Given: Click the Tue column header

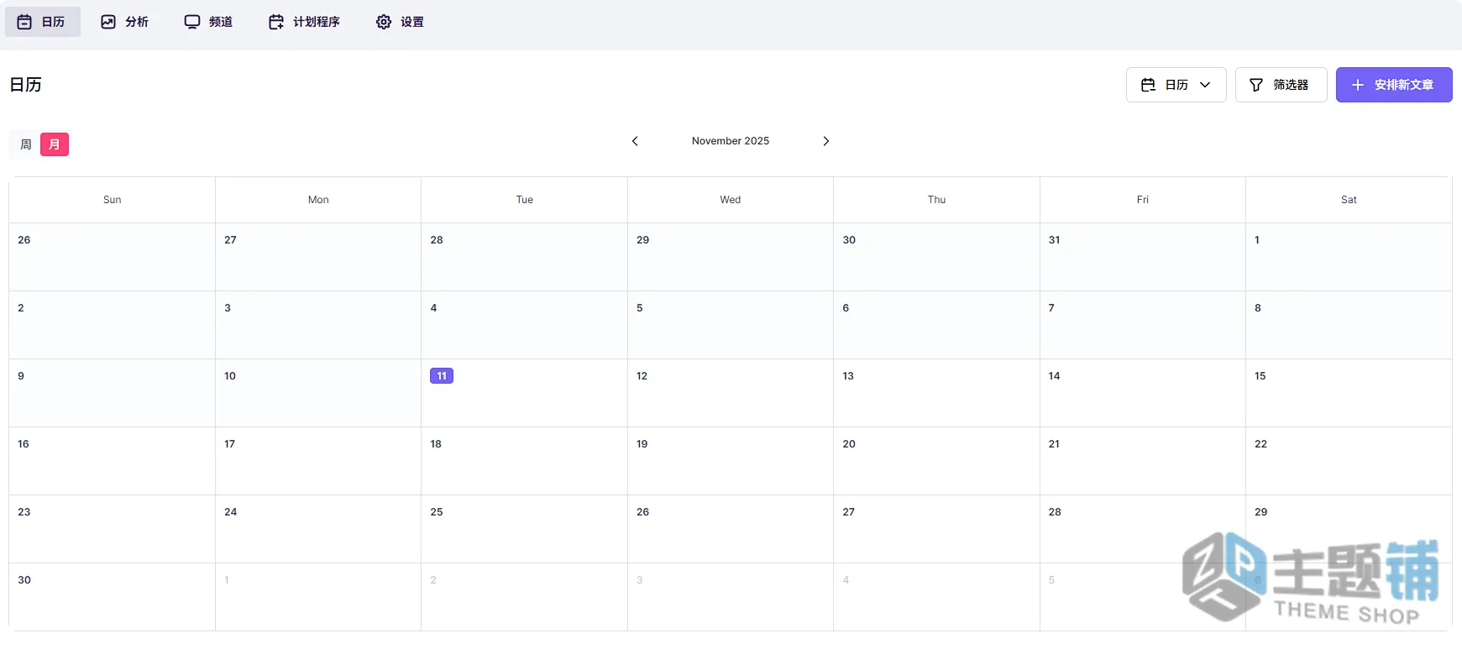Looking at the screenshot, I should tap(525, 200).
